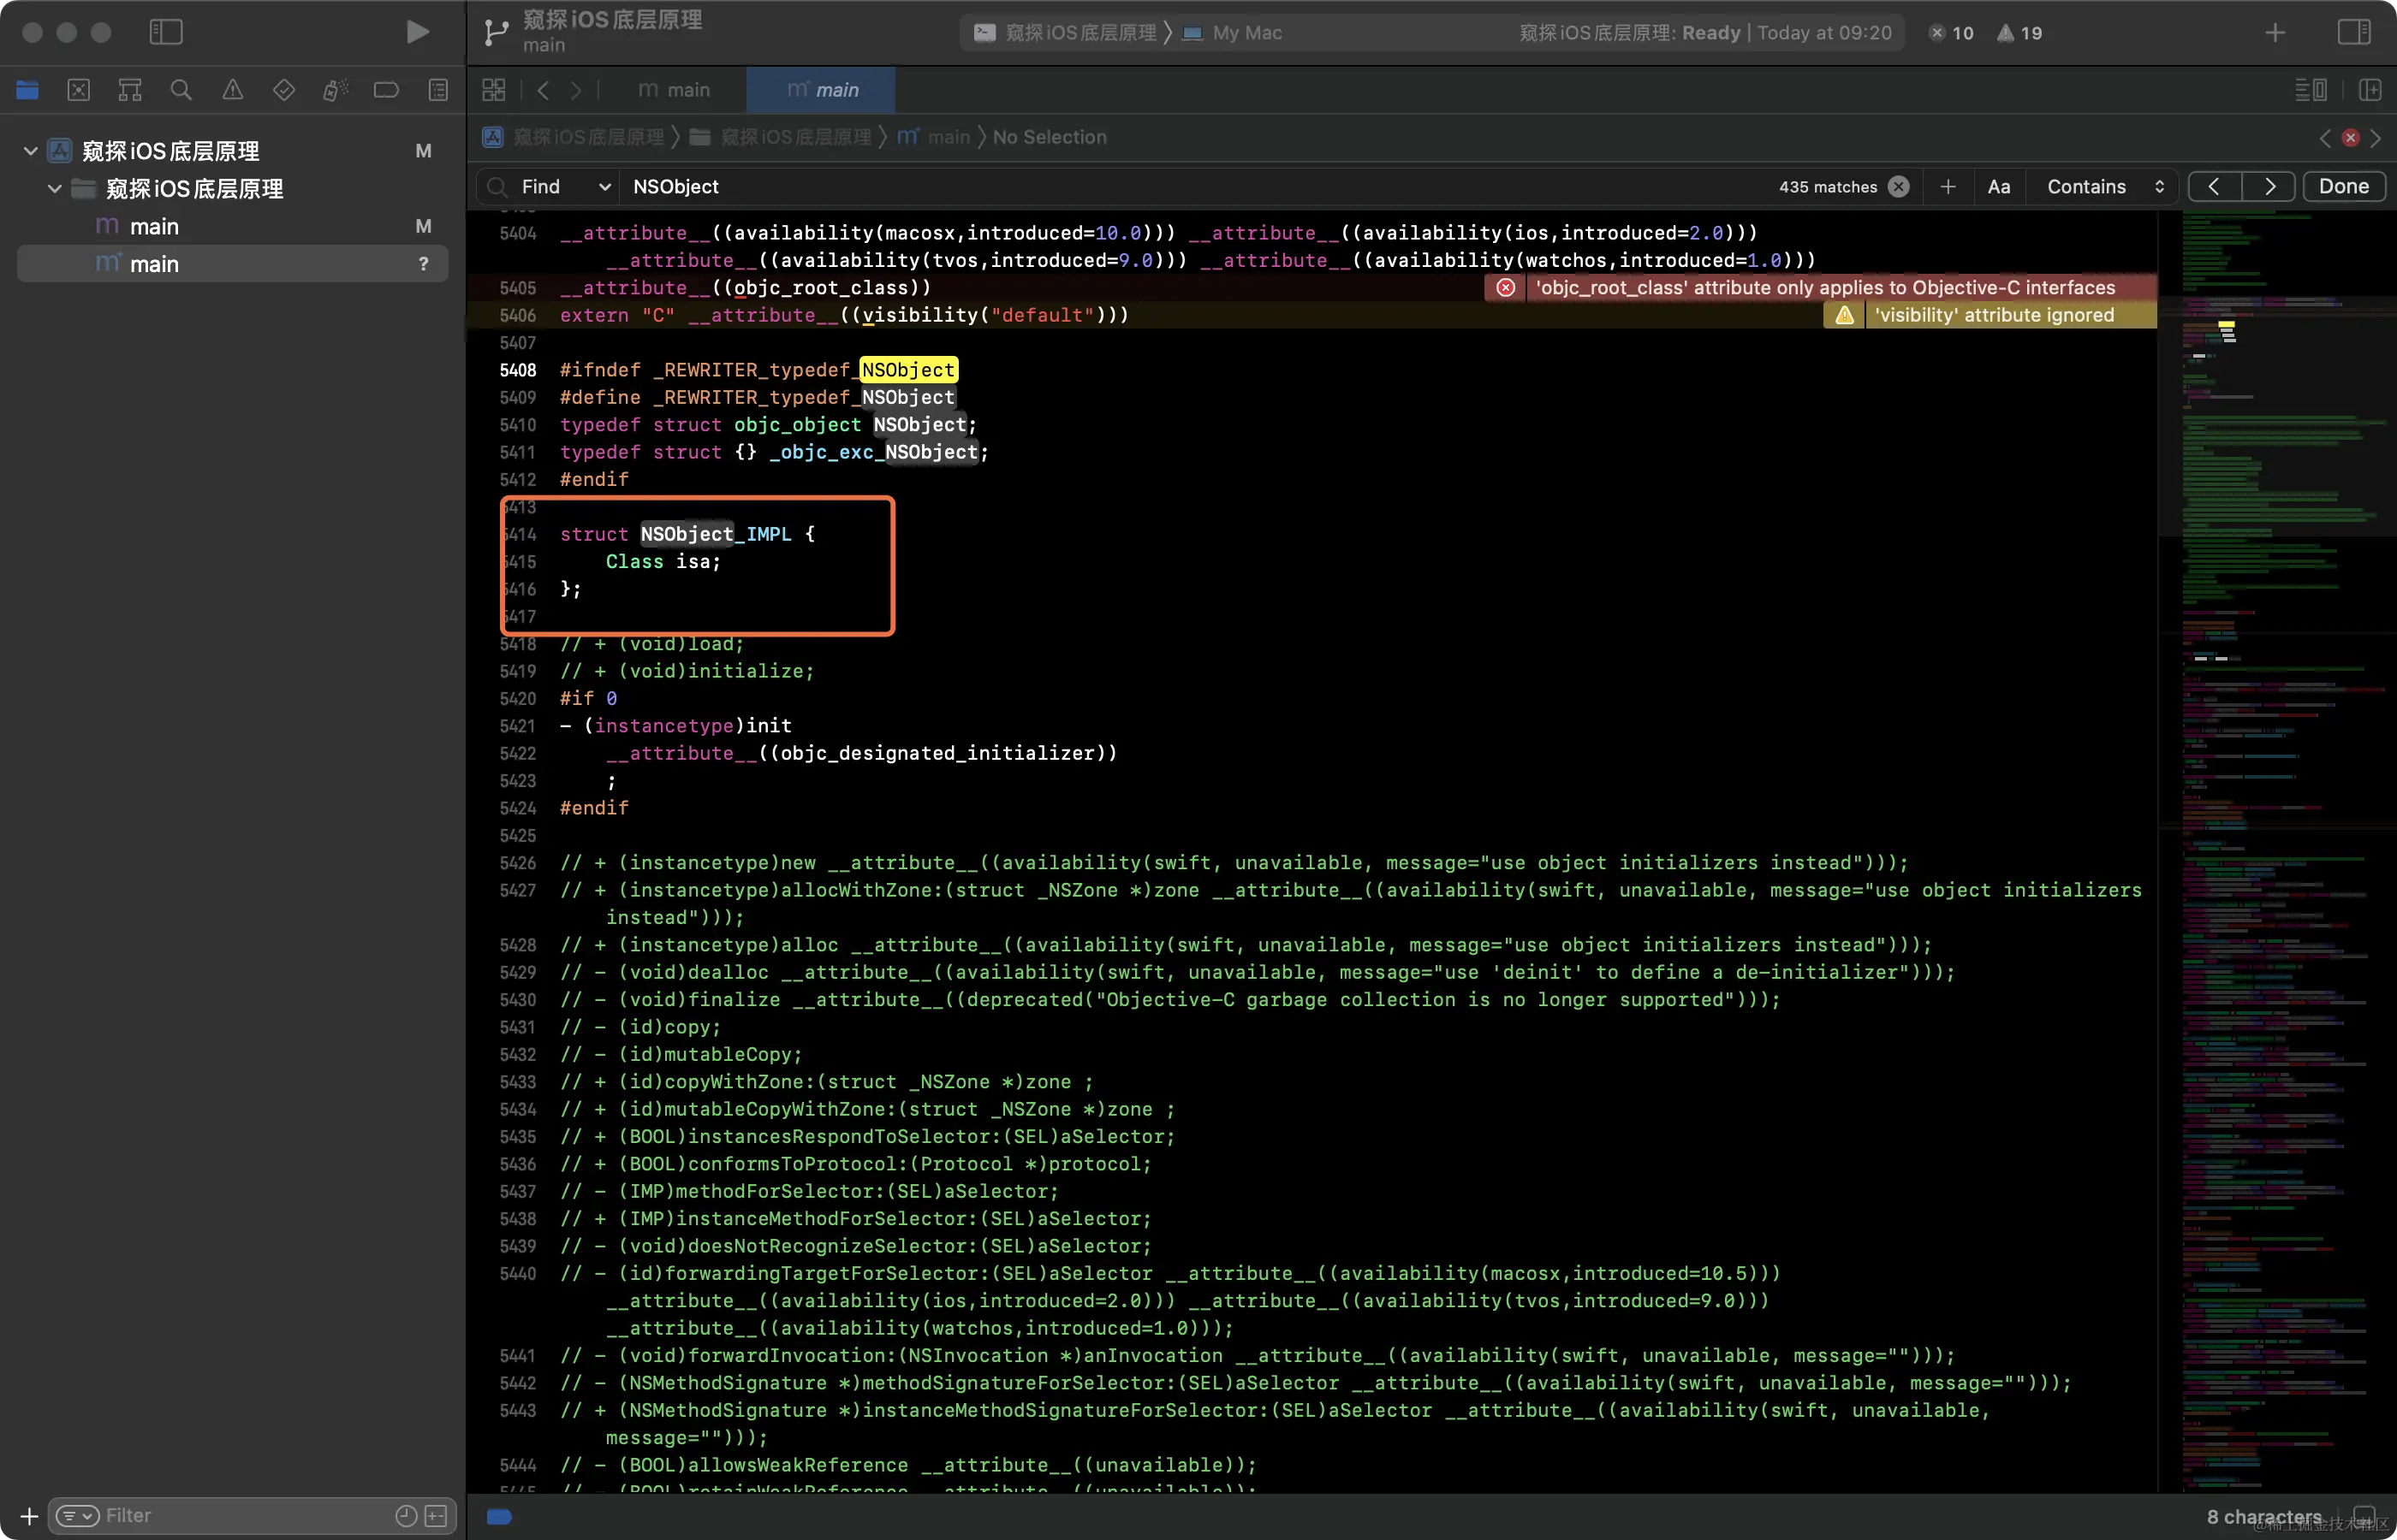Click Done to close find bar
This screenshot has width=2397, height=1540.
click(x=2343, y=187)
